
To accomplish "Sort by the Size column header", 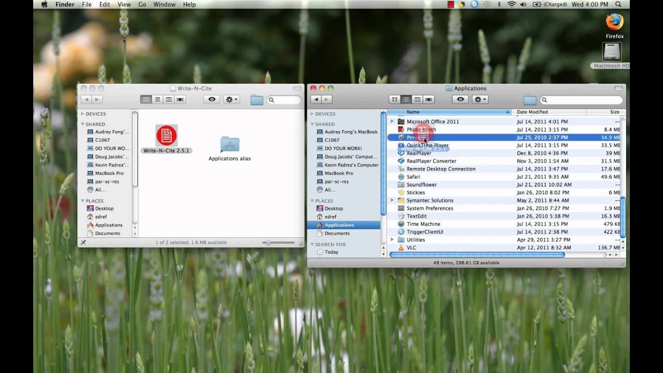I will tap(603, 112).
